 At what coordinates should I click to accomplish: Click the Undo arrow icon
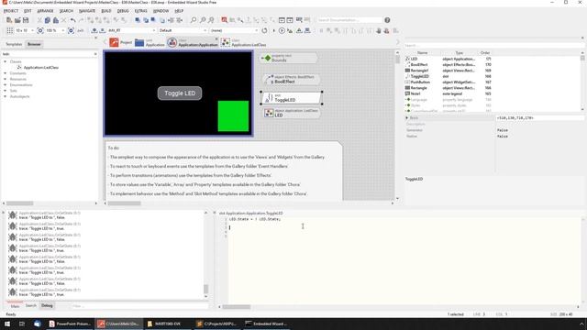[72, 20]
